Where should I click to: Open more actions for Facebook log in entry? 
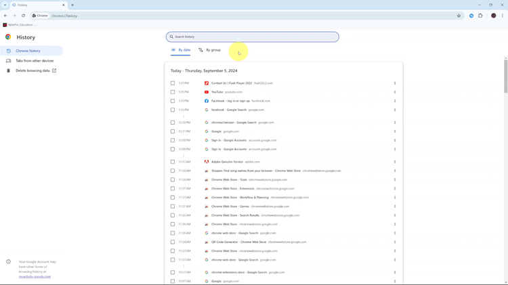[395, 101]
